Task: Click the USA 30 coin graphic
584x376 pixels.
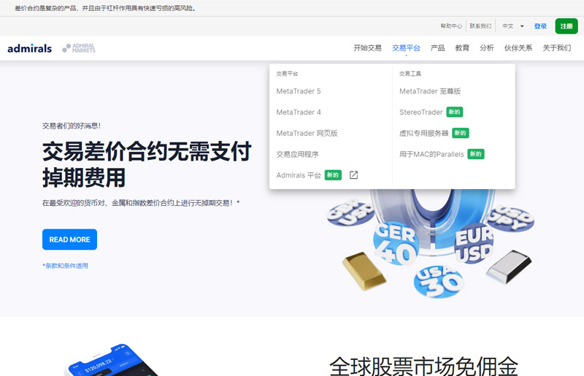Action: pos(439,281)
